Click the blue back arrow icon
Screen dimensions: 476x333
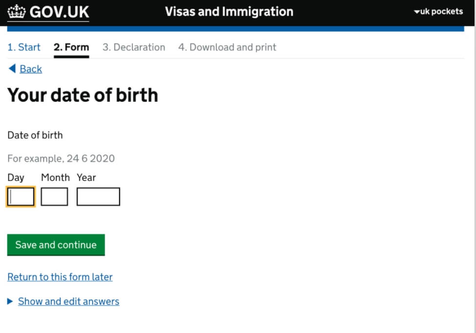pyautogui.click(x=12, y=68)
